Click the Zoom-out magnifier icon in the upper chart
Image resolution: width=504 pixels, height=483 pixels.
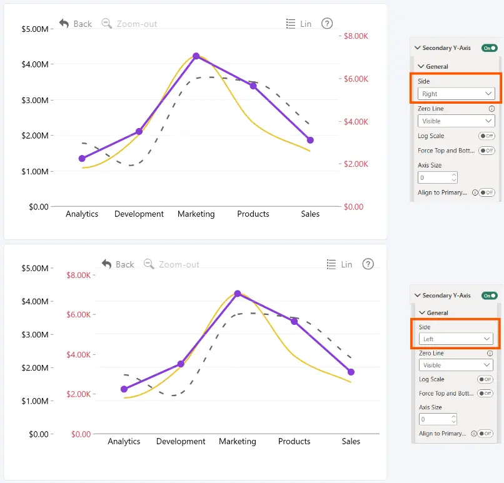[106, 24]
